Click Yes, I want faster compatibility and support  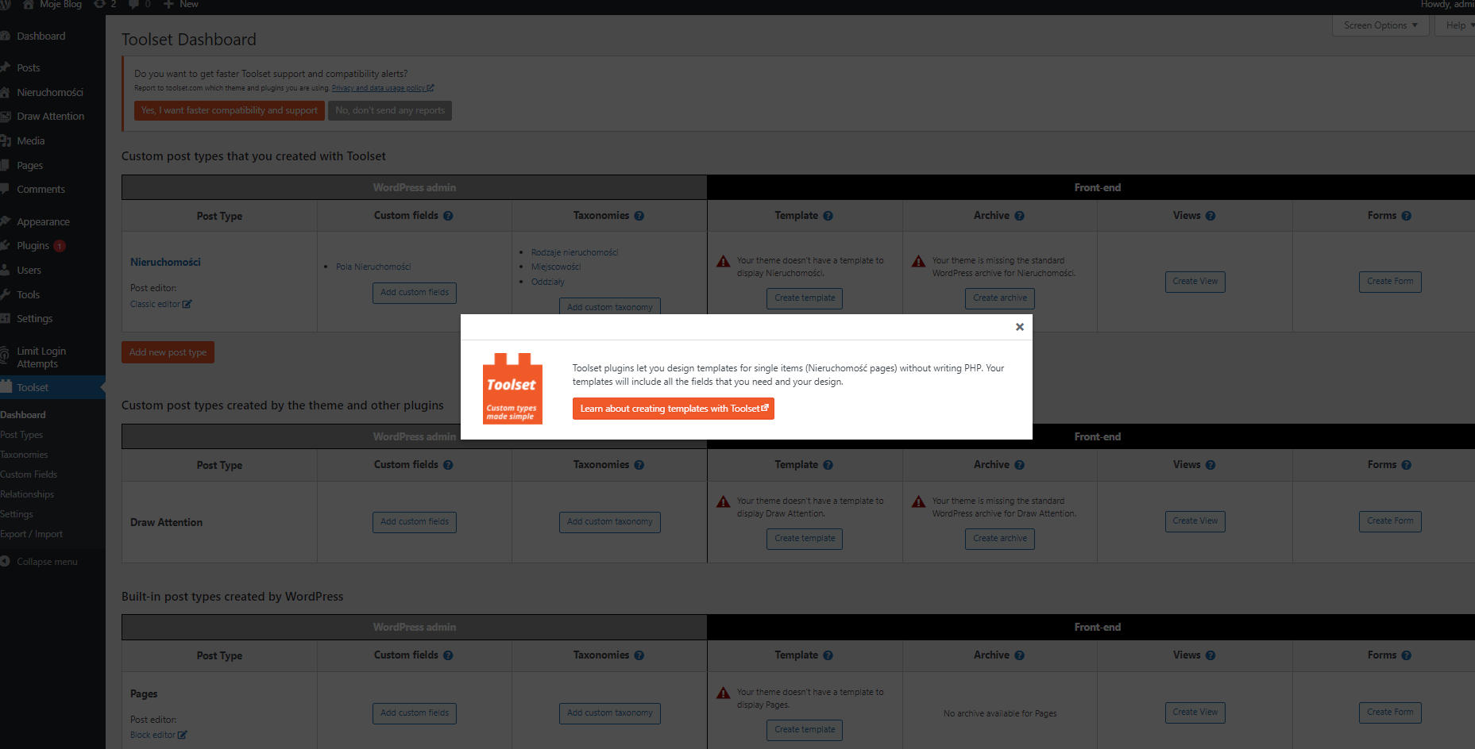(x=230, y=110)
